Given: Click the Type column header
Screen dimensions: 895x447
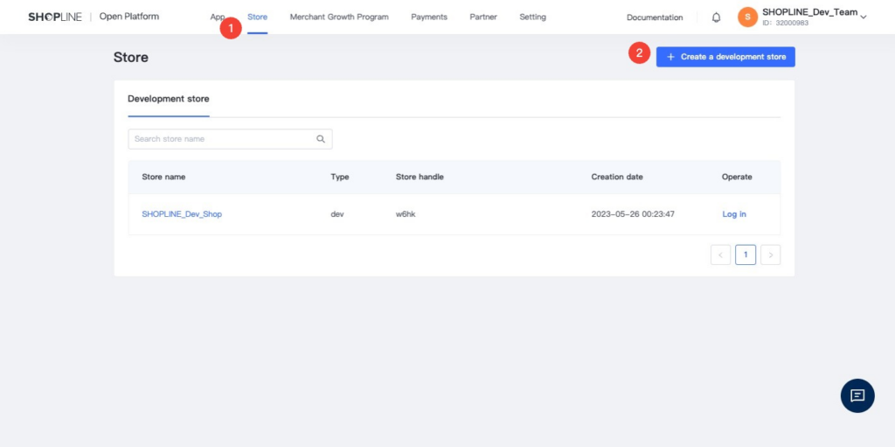Looking at the screenshot, I should [x=340, y=178].
